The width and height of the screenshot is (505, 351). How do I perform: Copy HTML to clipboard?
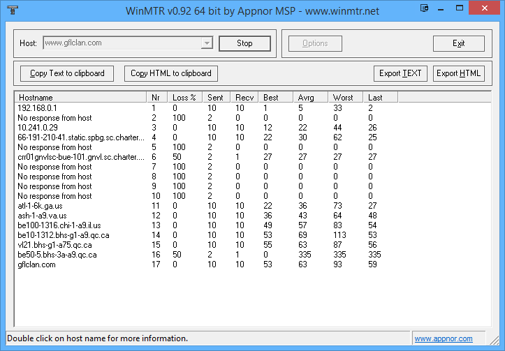coord(171,73)
